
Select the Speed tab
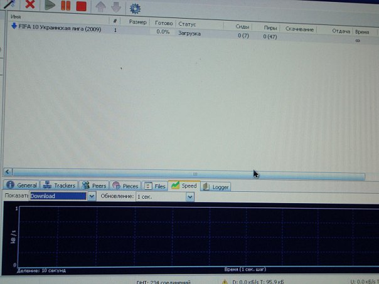point(184,186)
